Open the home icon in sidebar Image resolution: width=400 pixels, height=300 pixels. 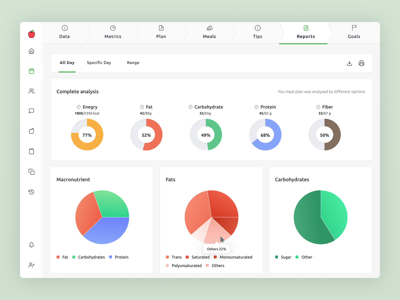click(31, 51)
